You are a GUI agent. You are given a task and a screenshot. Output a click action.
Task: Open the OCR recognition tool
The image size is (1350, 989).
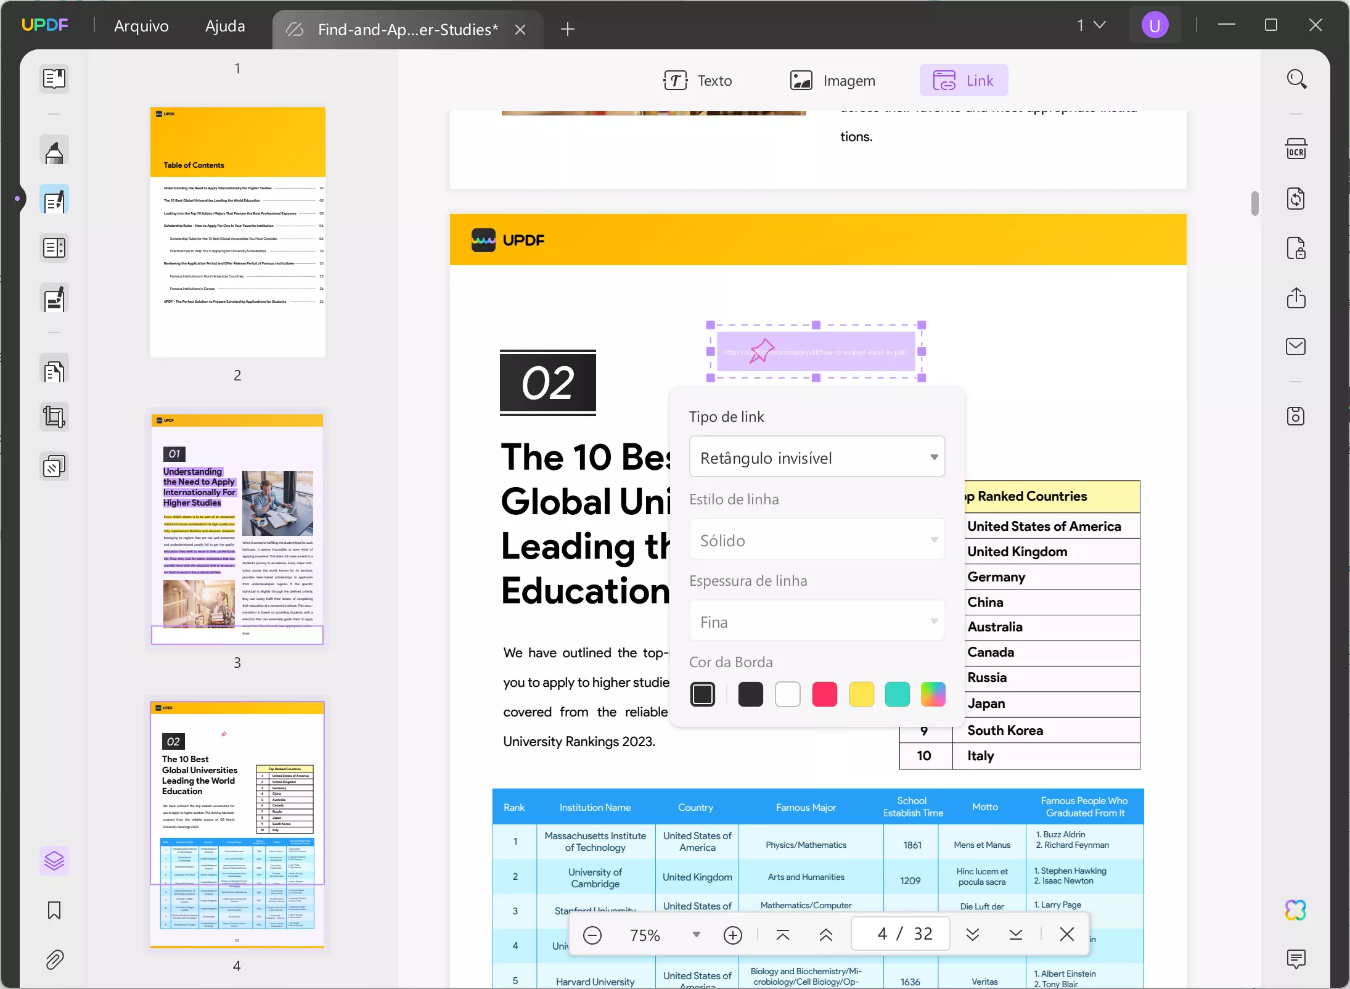click(1295, 150)
